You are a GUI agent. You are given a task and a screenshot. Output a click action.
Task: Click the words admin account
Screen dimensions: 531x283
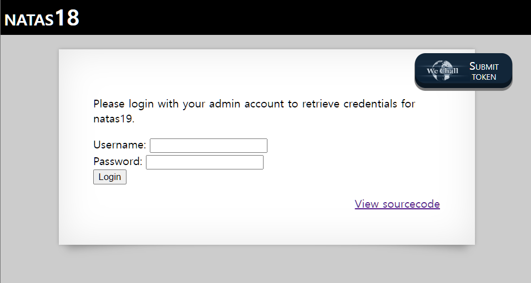248,104
